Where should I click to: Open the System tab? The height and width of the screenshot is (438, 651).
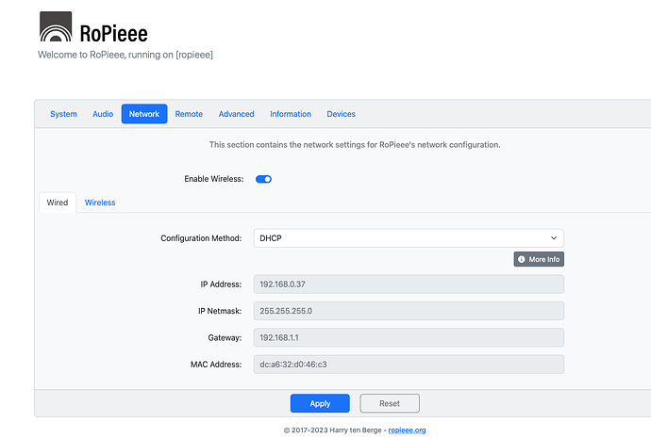point(63,114)
